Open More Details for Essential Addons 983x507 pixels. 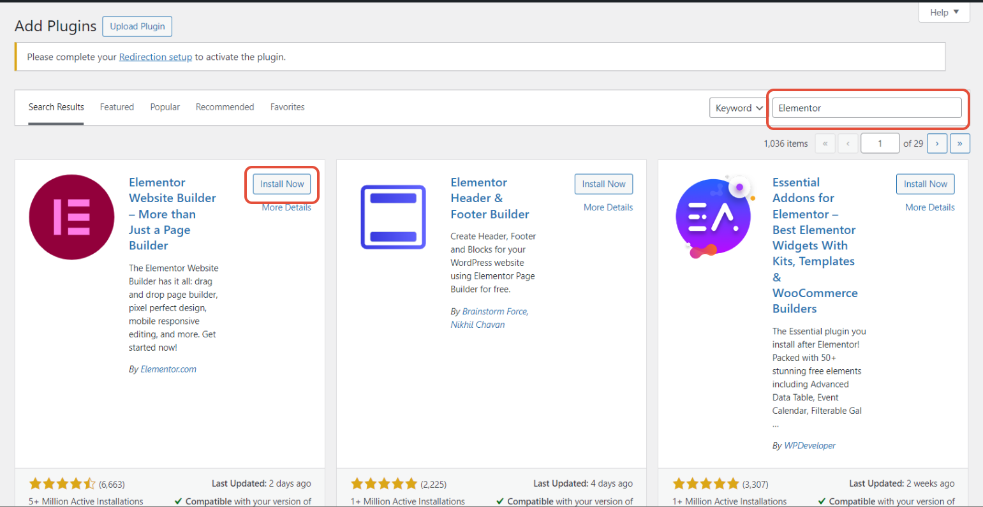pyautogui.click(x=929, y=207)
